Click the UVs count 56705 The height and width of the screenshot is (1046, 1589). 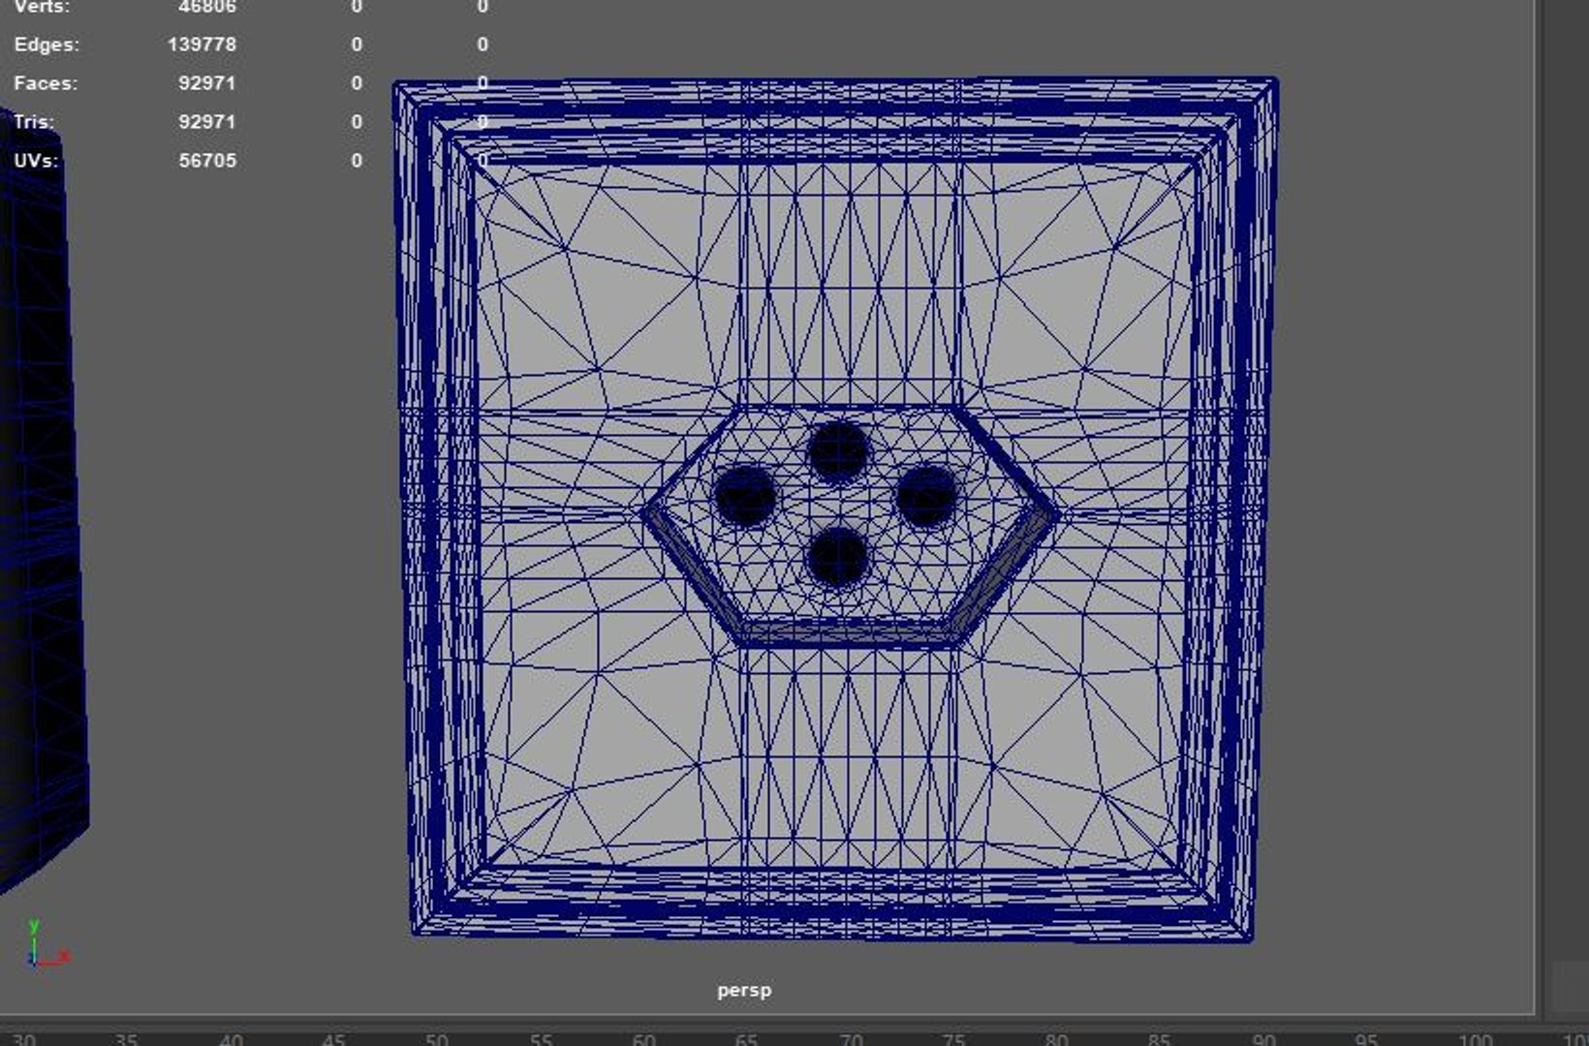tap(207, 161)
